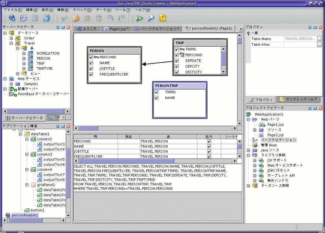325x233 pixels.
Task: Click the gridPanel1 icon in application structure
Action: point(33,185)
